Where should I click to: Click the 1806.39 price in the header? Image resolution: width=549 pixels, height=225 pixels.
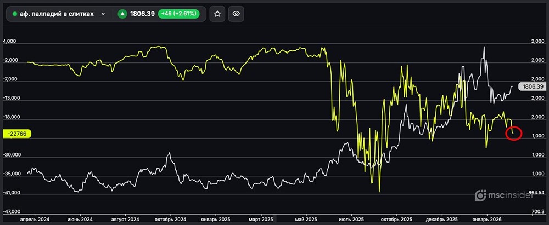point(143,14)
